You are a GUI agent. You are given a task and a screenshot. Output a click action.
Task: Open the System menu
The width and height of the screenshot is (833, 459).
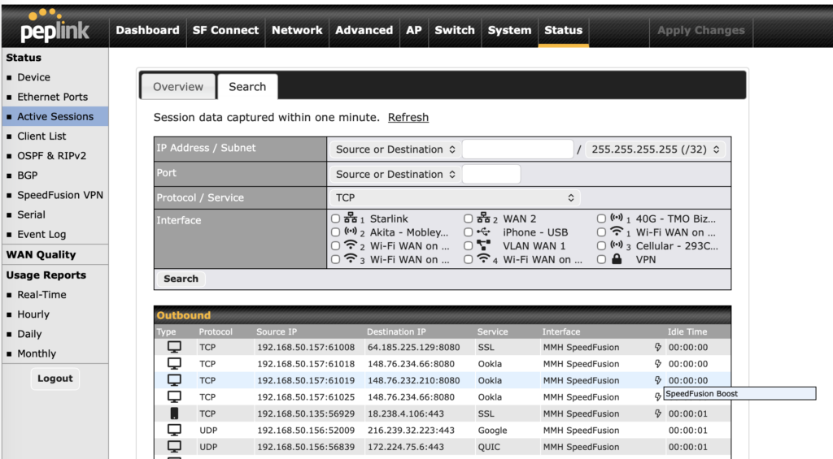[x=509, y=30]
